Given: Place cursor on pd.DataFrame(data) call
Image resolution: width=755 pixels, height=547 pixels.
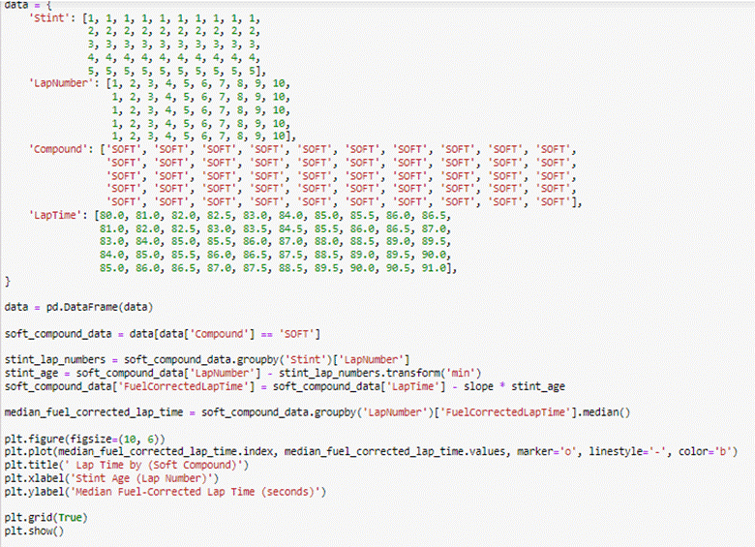Looking at the screenshot, I should (99, 307).
